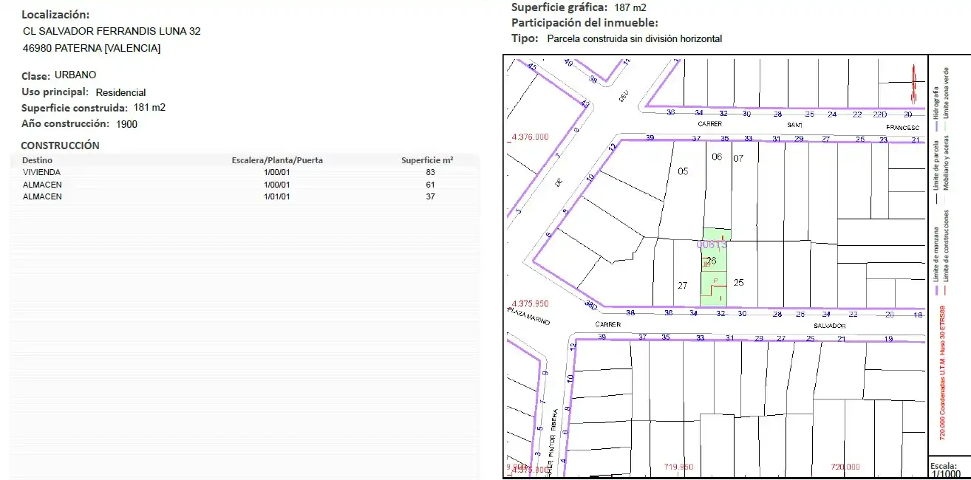Screen dimensions: 971x480
Task: Select the VIVIENDA row
Action: coord(244,172)
